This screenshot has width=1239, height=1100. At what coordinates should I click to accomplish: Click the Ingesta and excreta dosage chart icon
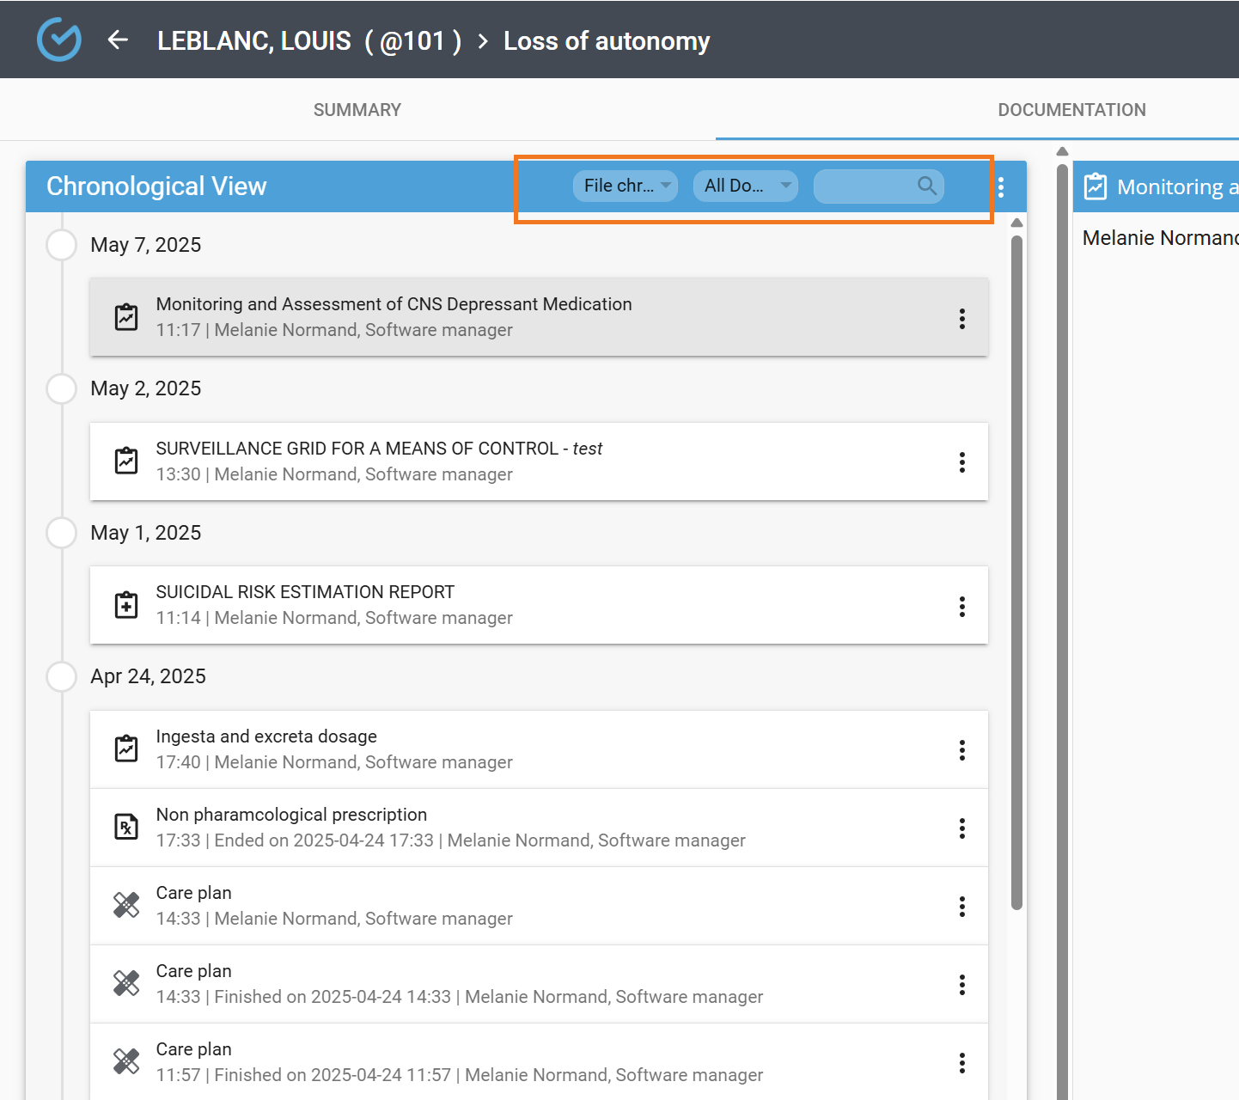[x=126, y=749]
